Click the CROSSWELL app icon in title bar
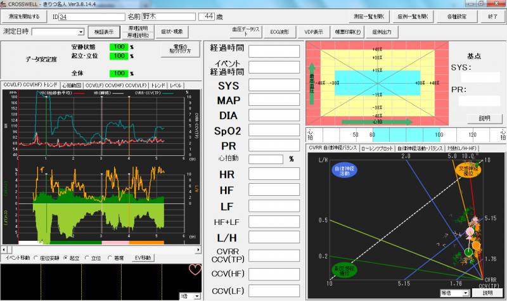Screen dimensions: 507x301 pyautogui.click(x=4, y=4)
